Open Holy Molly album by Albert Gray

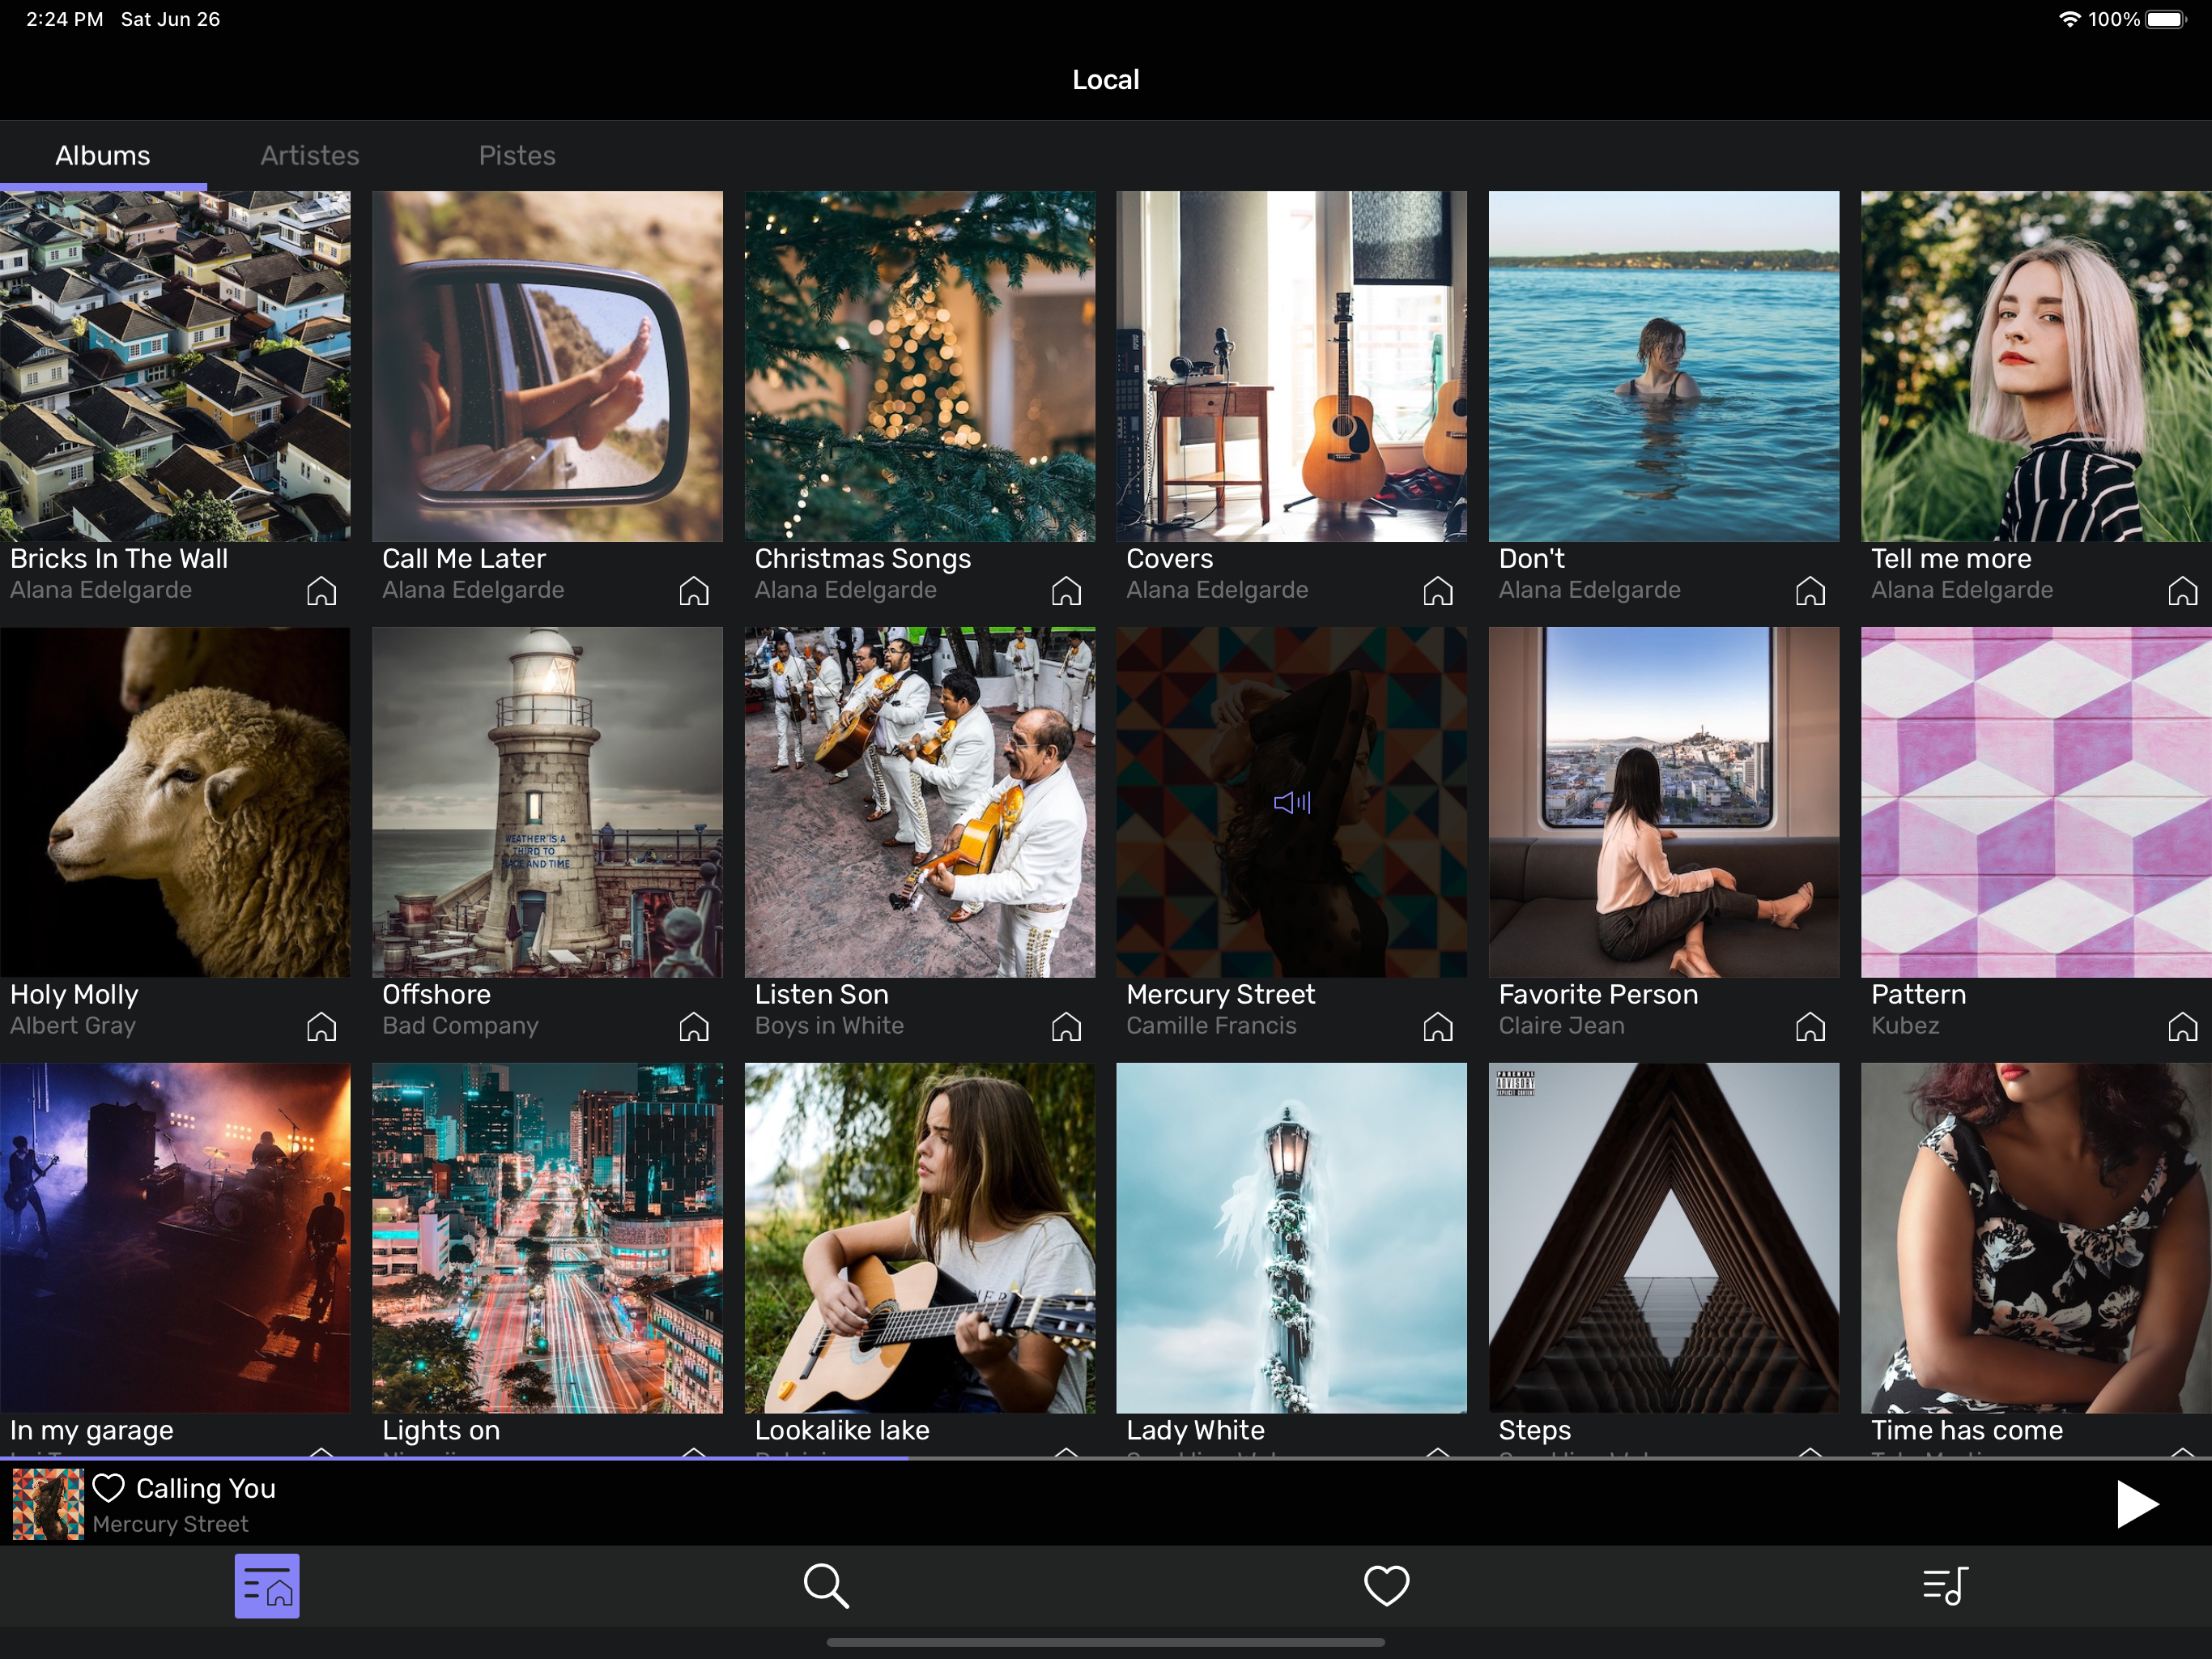175,803
